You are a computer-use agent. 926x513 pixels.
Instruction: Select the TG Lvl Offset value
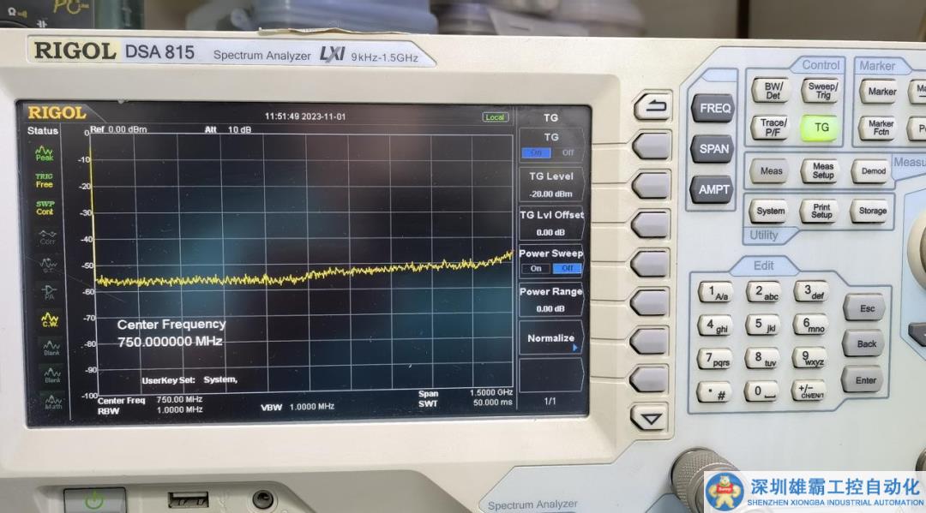pos(550,224)
